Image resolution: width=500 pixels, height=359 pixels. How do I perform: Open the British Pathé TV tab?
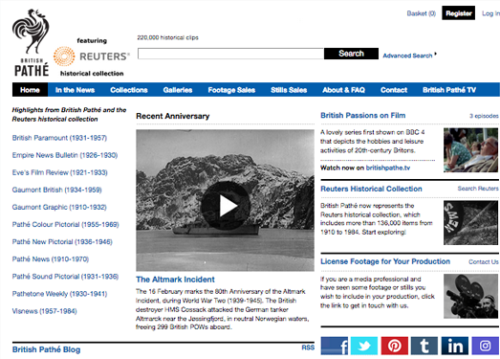449,90
